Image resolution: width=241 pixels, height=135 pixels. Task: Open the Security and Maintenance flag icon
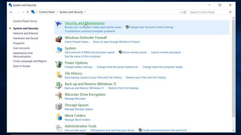[x=59, y=24]
